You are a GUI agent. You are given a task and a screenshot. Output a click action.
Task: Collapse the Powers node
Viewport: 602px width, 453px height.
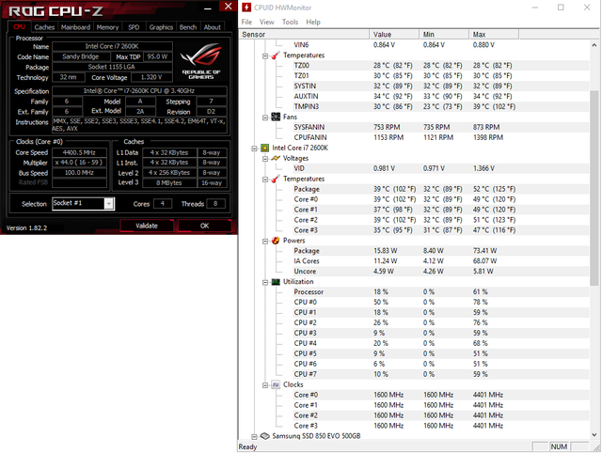pos(265,241)
